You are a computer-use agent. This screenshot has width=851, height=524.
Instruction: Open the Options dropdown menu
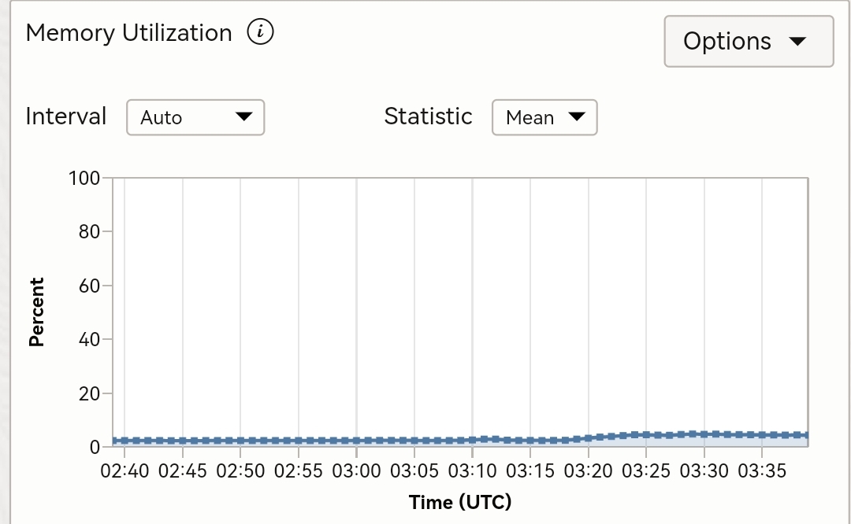(749, 41)
